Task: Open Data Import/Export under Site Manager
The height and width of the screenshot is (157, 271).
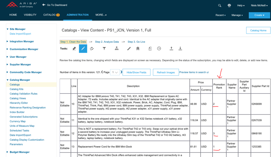Action: point(20,34)
